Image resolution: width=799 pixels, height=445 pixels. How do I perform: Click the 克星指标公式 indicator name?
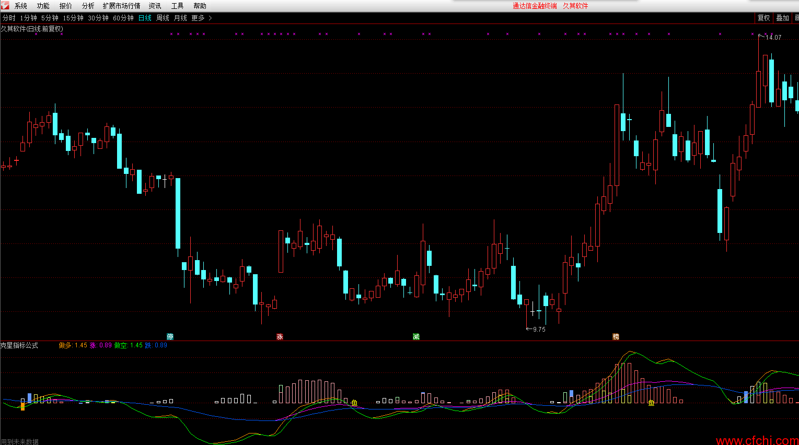(19, 345)
